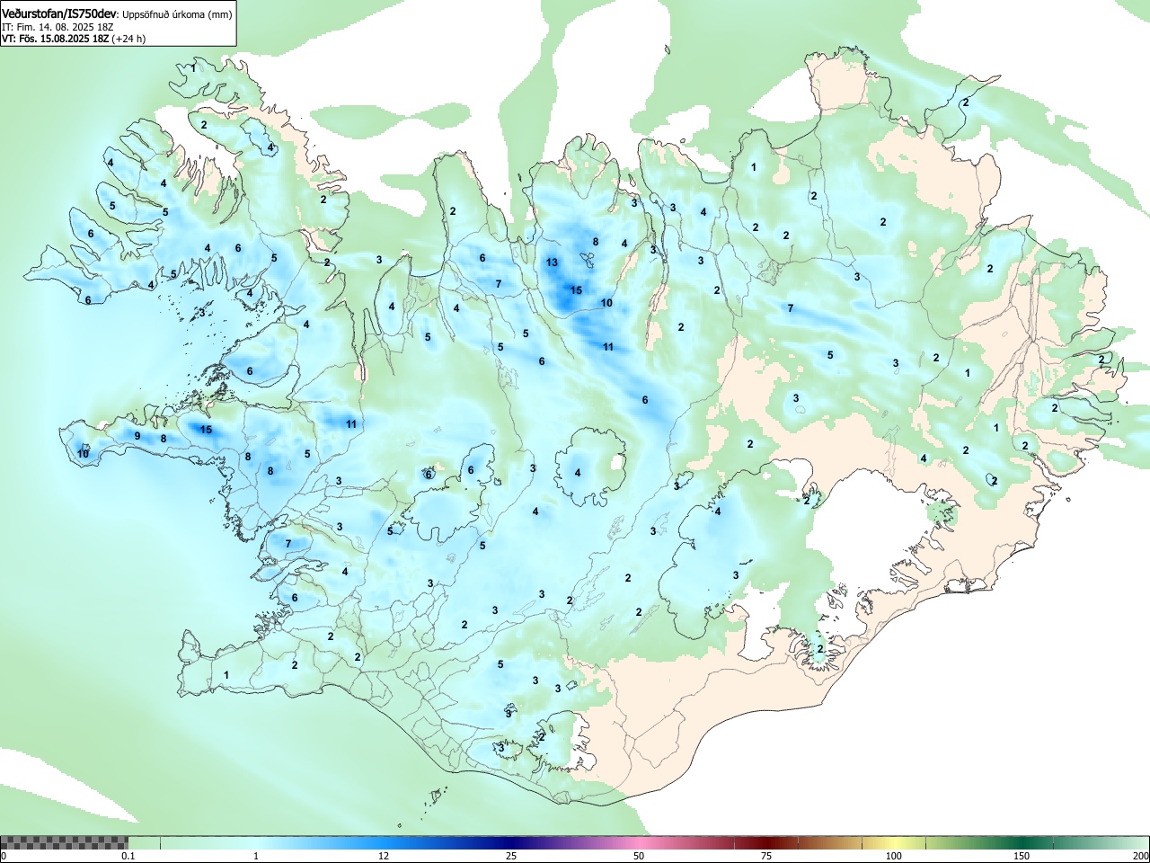Click the 15 value right of the 9 and 8

tap(206, 430)
